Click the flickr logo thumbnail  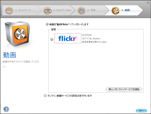click(x=68, y=38)
